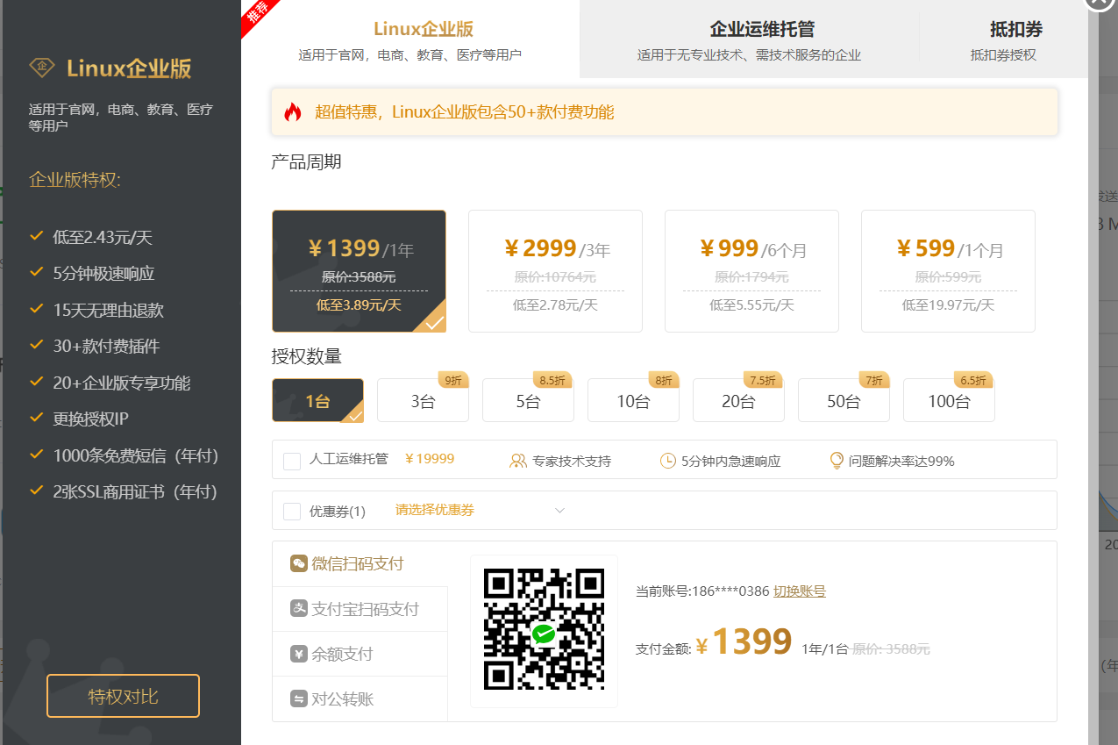The width and height of the screenshot is (1118, 745).
Task: Choose 1台 license quantity
Action: [x=317, y=401]
